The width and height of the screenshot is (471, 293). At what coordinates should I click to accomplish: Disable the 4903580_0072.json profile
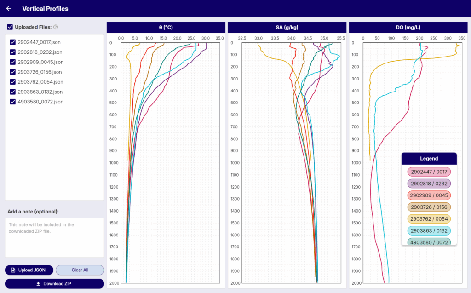click(12, 102)
